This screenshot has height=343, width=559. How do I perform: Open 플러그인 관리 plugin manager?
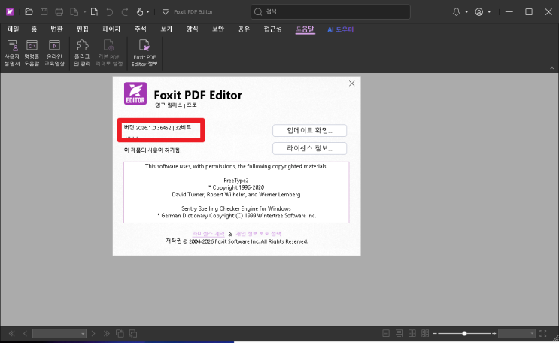click(x=82, y=53)
